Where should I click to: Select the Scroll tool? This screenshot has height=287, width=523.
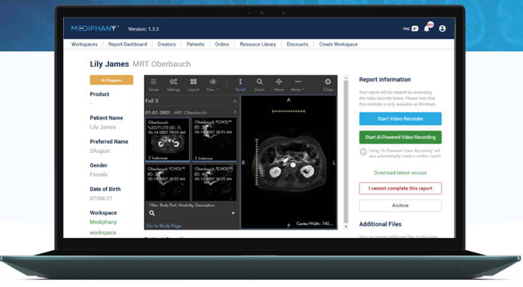(240, 85)
